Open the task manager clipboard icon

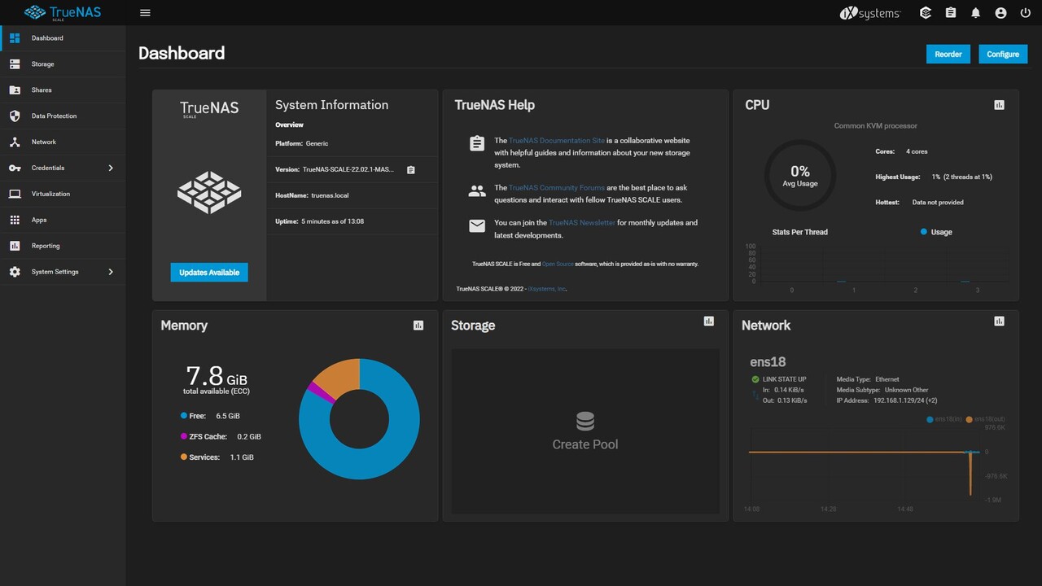click(x=951, y=13)
